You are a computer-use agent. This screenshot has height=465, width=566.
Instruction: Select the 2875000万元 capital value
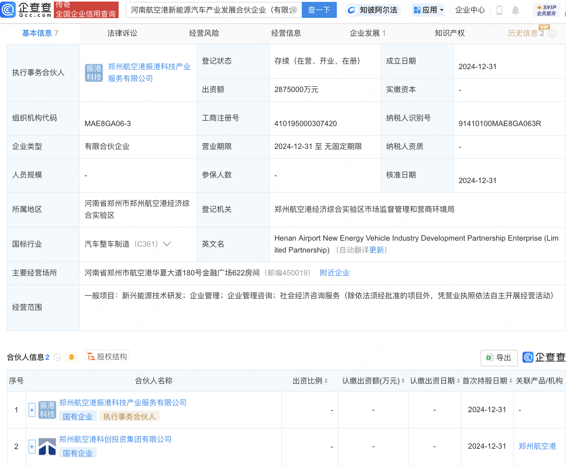pos(296,89)
